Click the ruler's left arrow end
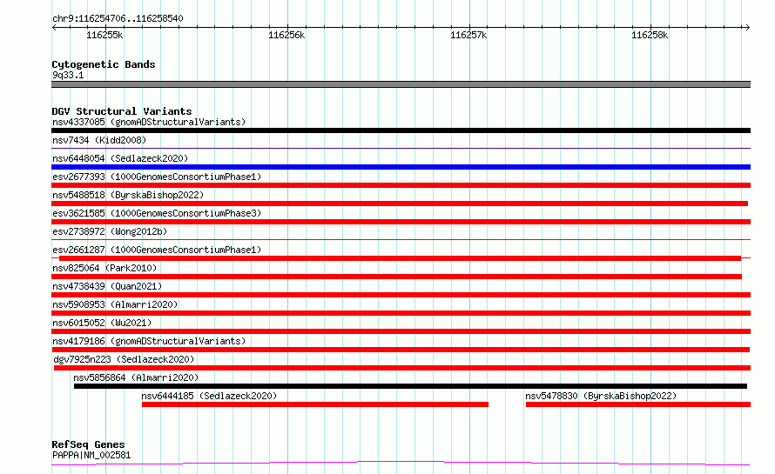Image resolution: width=775 pixels, height=474 pixels. [54, 27]
